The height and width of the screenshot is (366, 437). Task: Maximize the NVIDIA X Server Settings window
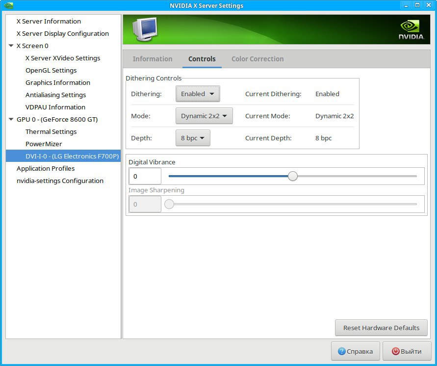pyautogui.click(x=417, y=5)
